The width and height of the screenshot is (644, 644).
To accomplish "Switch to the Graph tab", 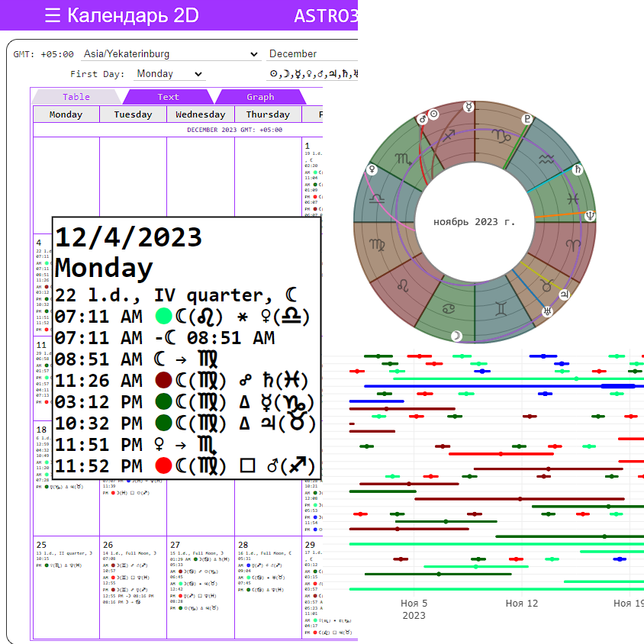I will click(260, 97).
